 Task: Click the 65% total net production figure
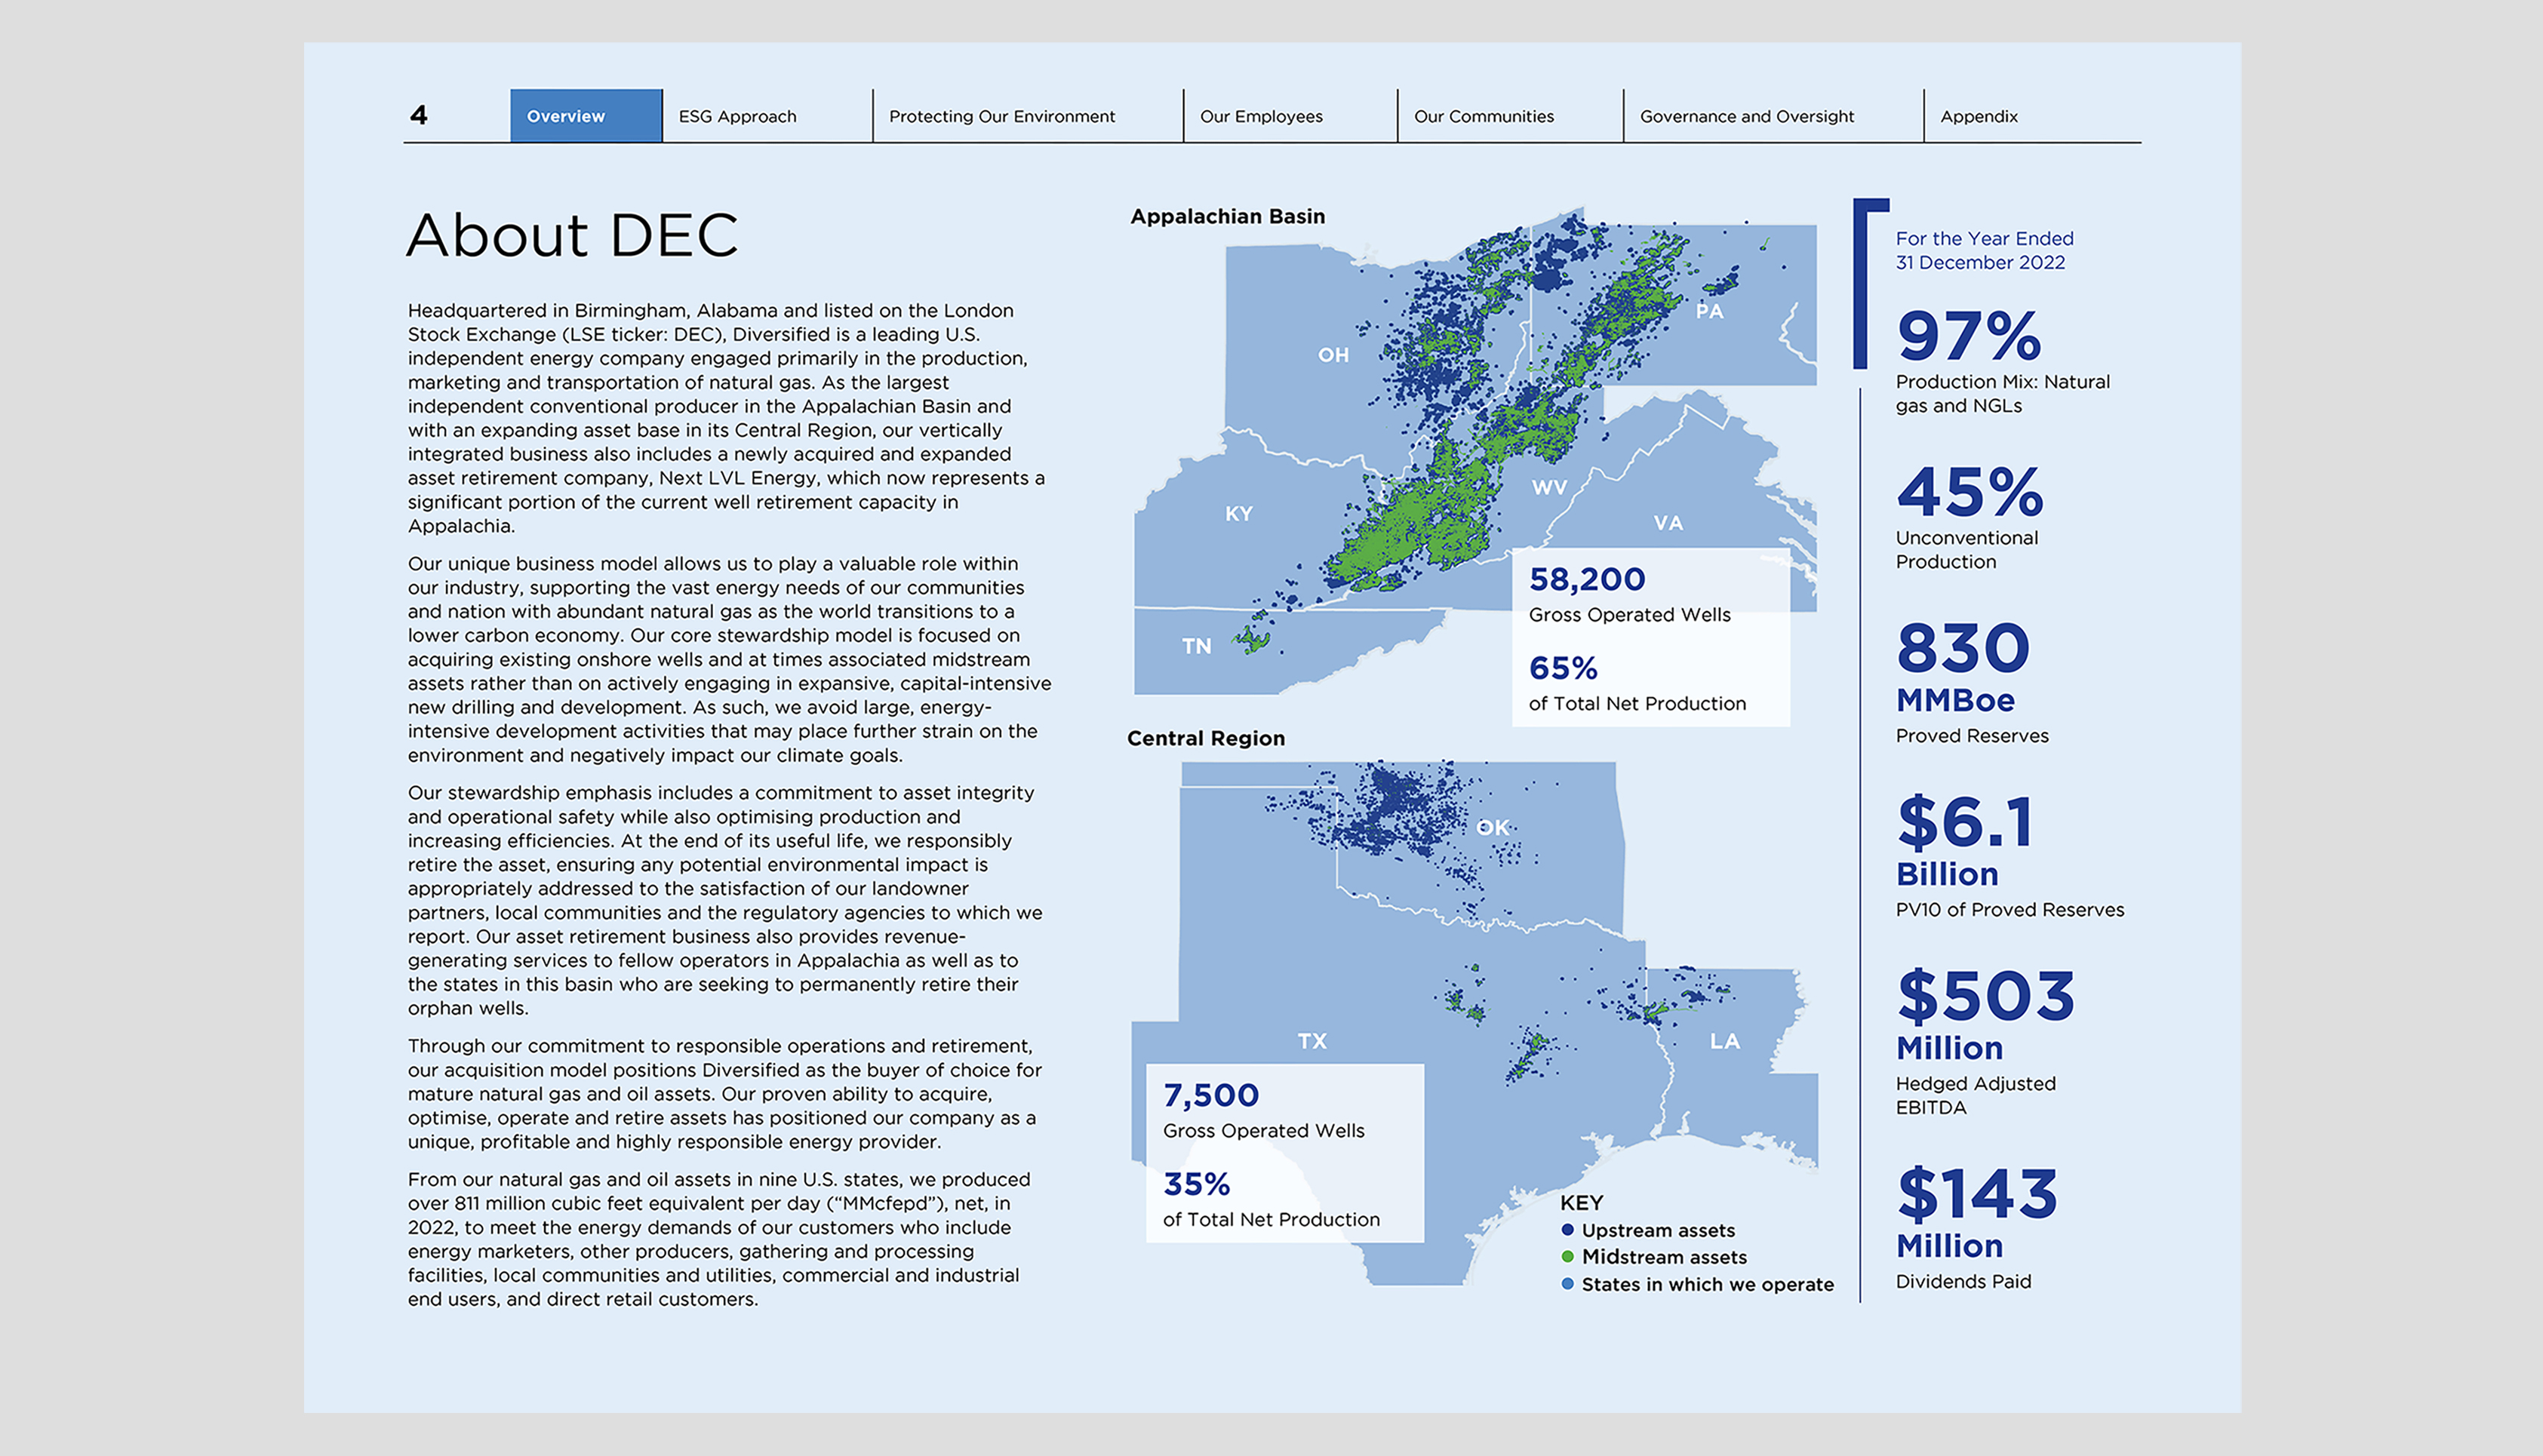[1563, 668]
